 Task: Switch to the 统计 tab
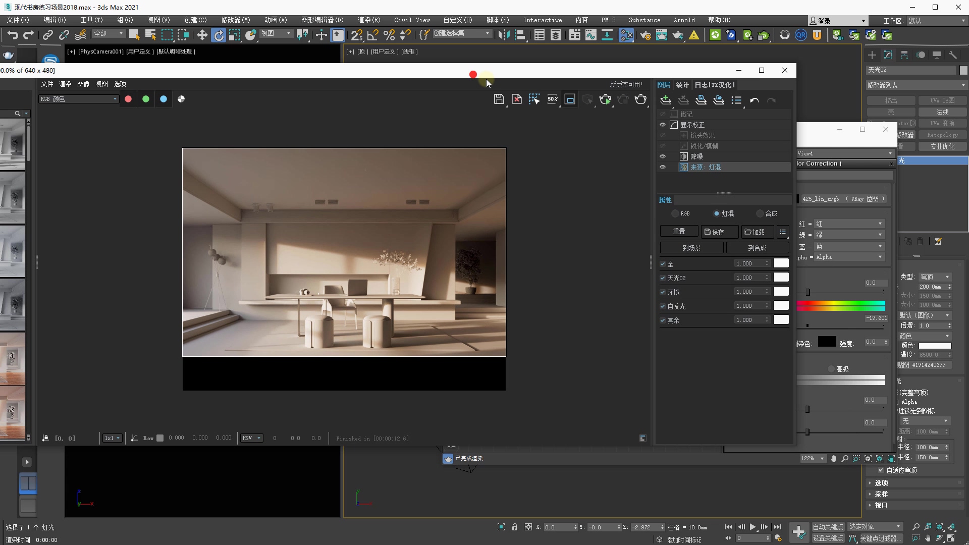pyautogui.click(x=682, y=85)
